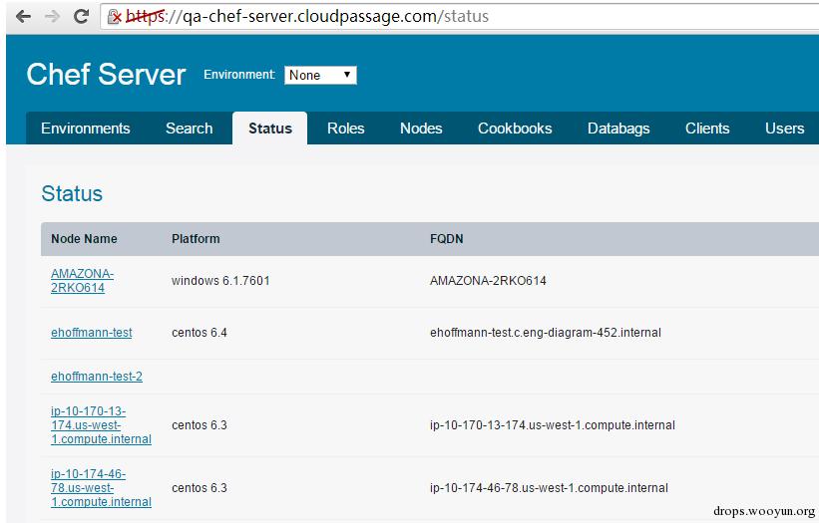
Task: Select platform cell 'windows 6.1.7601'
Action: point(220,281)
